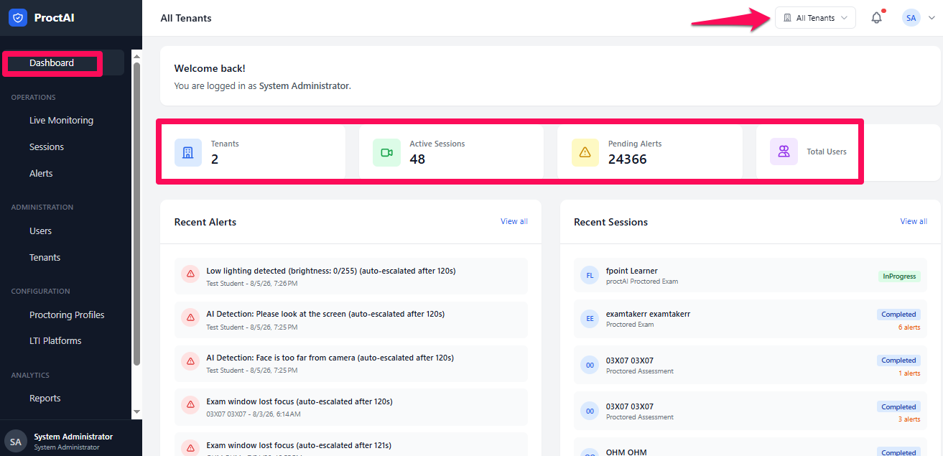Click the Total Users card

848,152
